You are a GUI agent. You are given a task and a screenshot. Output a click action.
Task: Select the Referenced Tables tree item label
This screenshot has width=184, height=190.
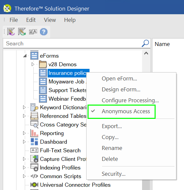click(63, 116)
